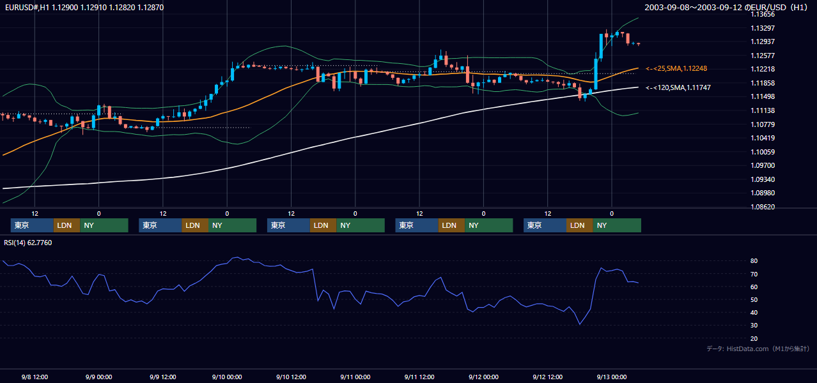Click the RSI scale value 80
The image size is (817, 383).
pos(754,261)
